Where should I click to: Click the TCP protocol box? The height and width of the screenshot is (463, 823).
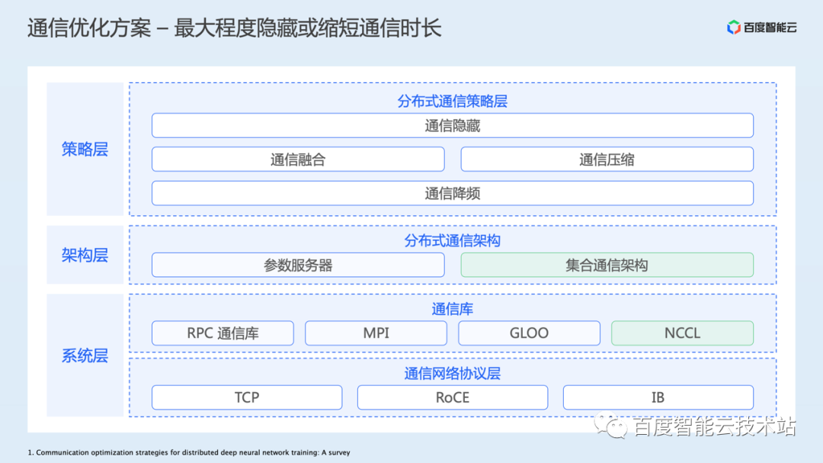coord(247,397)
